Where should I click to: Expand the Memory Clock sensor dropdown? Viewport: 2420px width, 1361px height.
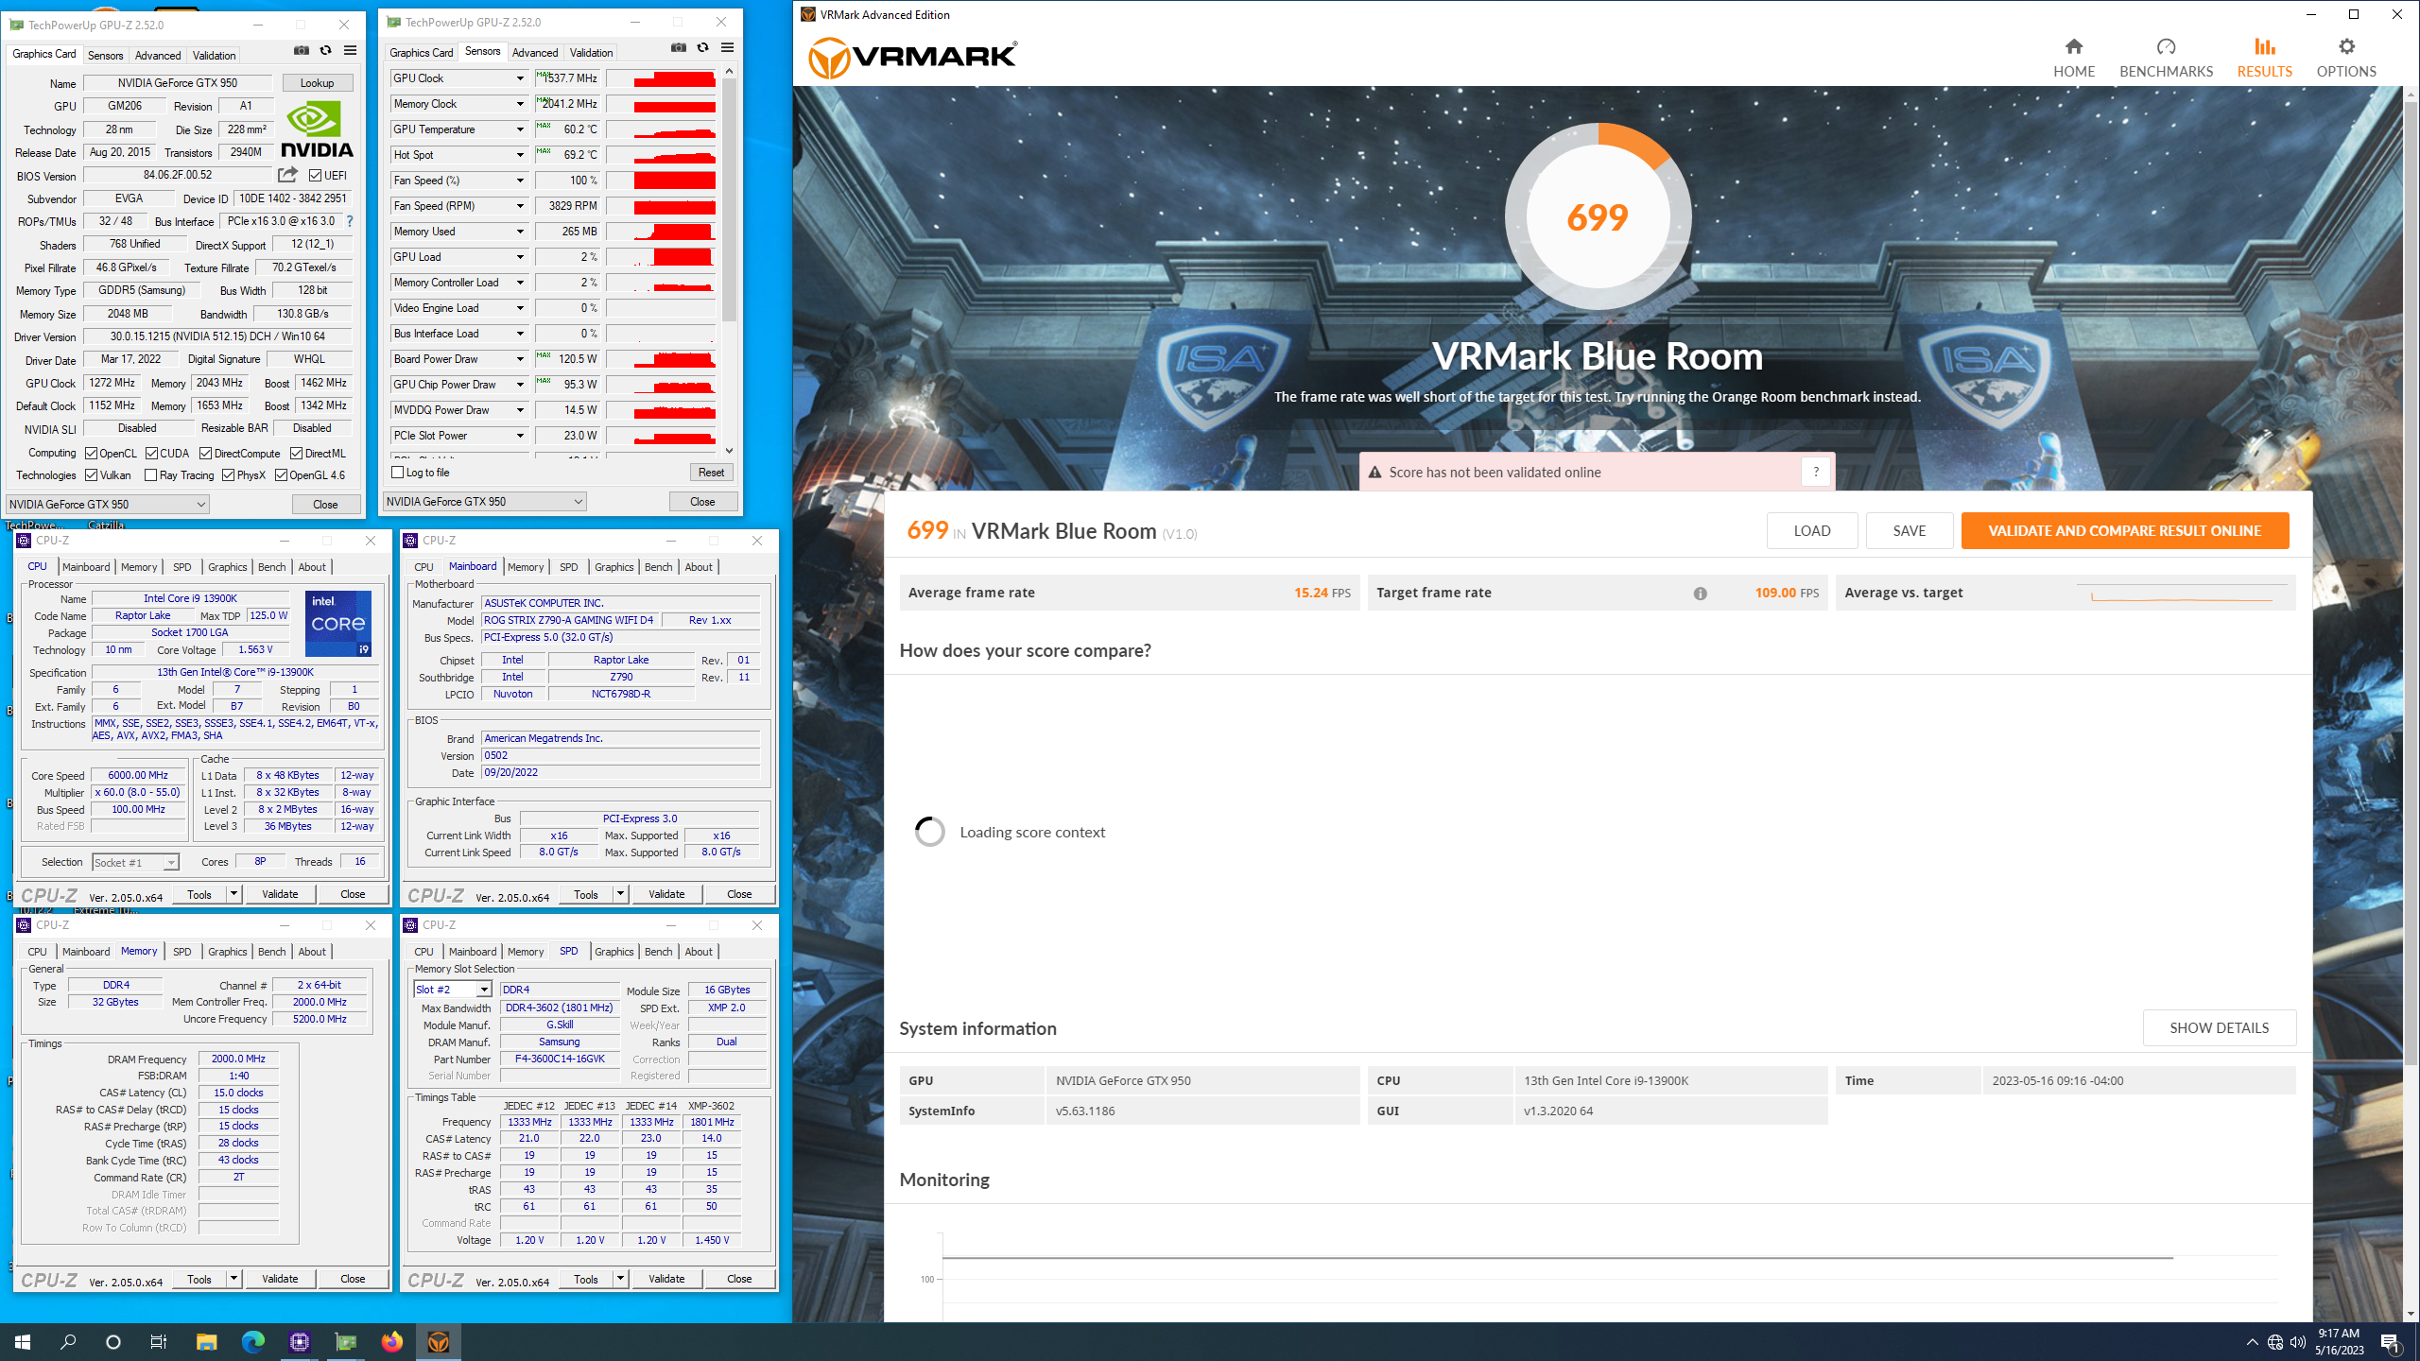pyautogui.click(x=520, y=104)
